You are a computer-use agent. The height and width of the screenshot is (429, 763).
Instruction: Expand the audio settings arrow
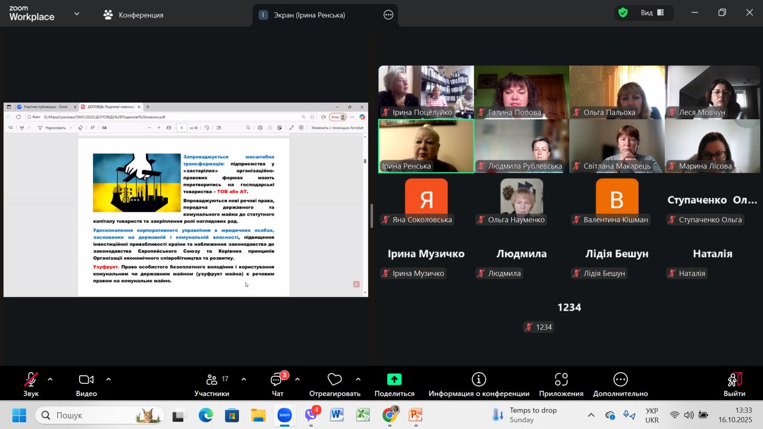coord(50,379)
